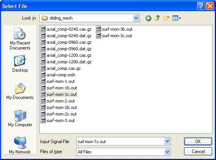Screen dimensions: 216x160
Task: Navigate up one folder level
Action: click(157, 18)
